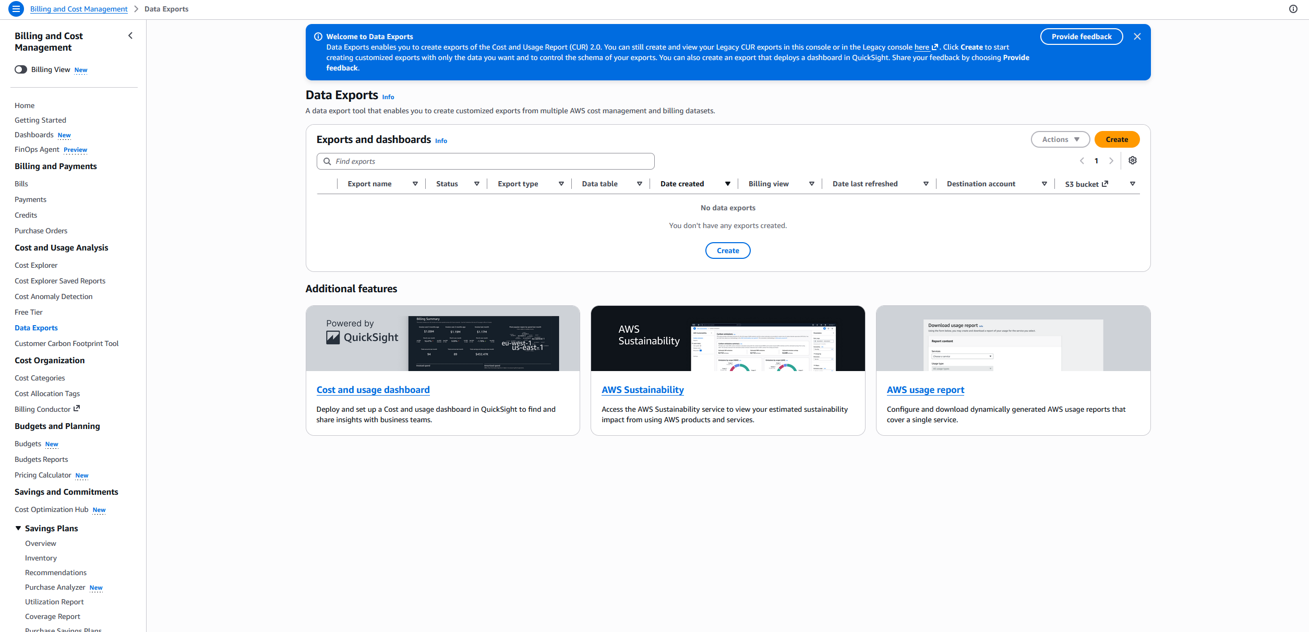Open Dashboards in the sidebar
Image resolution: width=1309 pixels, height=632 pixels.
pyautogui.click(x=34, y=135)
